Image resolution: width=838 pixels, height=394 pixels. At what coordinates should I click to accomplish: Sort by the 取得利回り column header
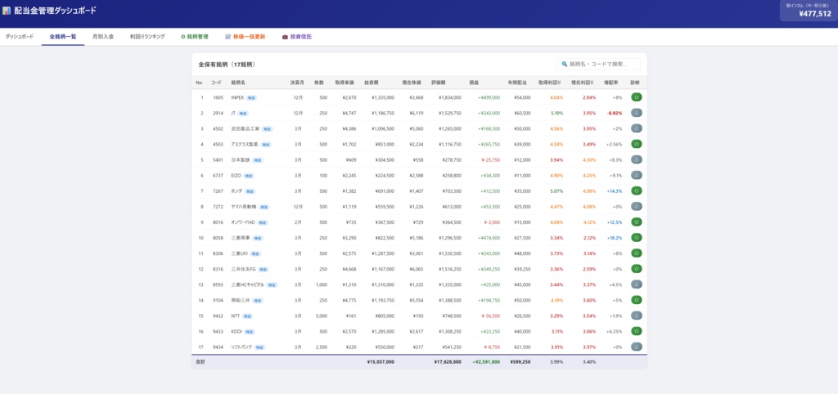551,83
